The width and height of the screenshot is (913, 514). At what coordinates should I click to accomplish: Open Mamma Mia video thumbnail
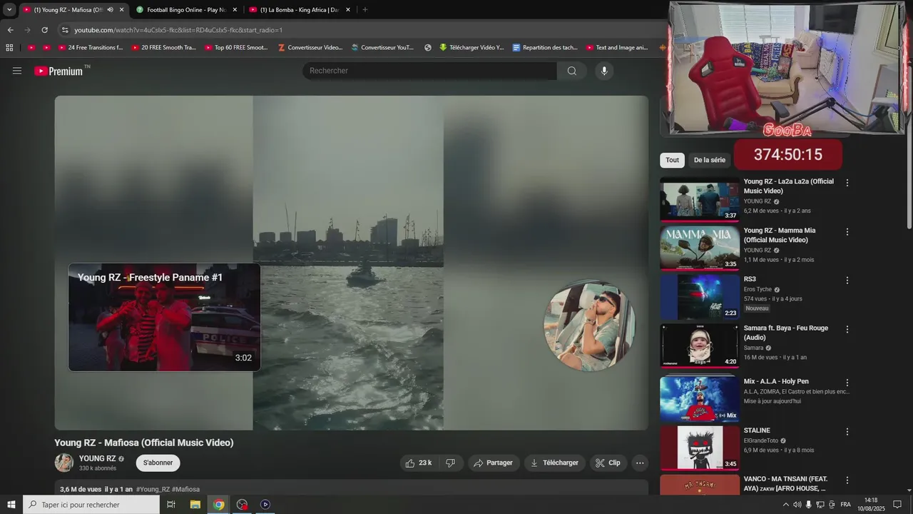click(x=700, y=248)
